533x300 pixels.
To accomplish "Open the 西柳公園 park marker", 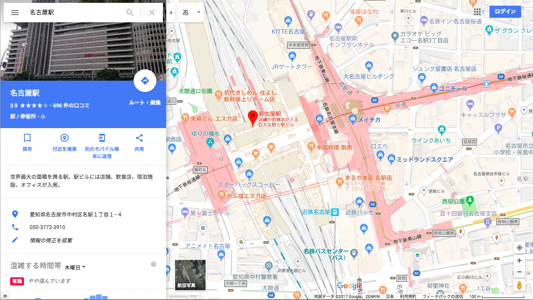I will pyautogui.click(x=470, y=200).
